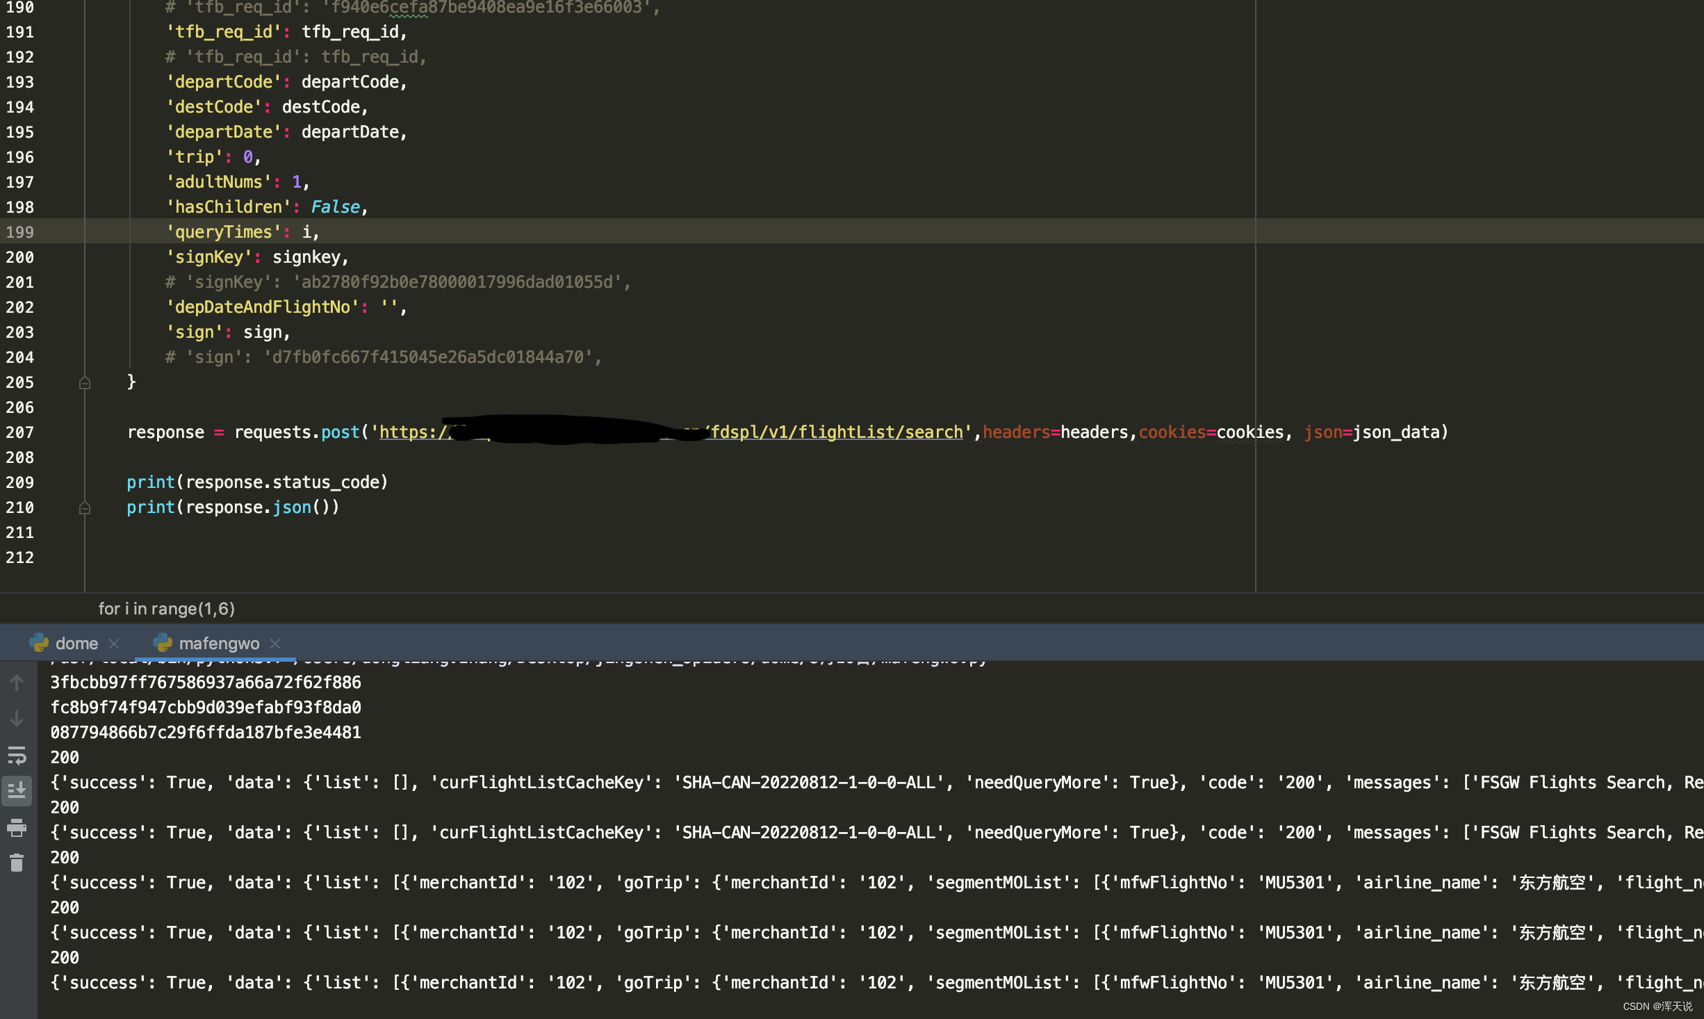Click 'adultNums' key on line 197
Viewport: 1704px width, 1019px height.
219,182
